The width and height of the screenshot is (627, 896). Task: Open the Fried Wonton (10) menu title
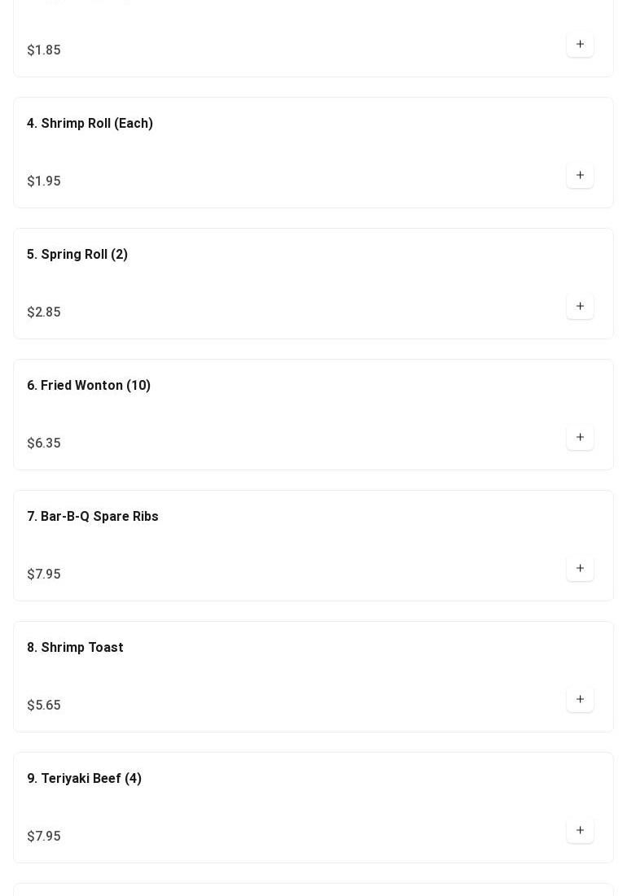click(x=89, y=386)
